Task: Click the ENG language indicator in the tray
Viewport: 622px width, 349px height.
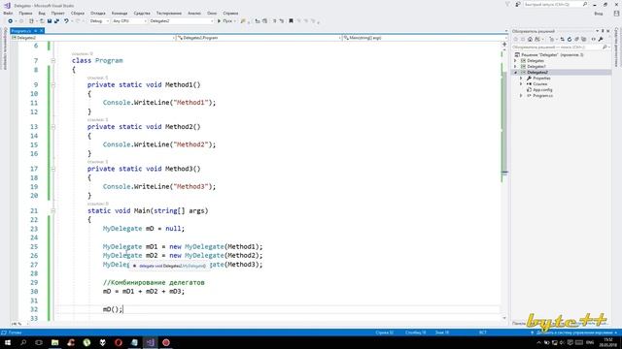Action: 590,342
